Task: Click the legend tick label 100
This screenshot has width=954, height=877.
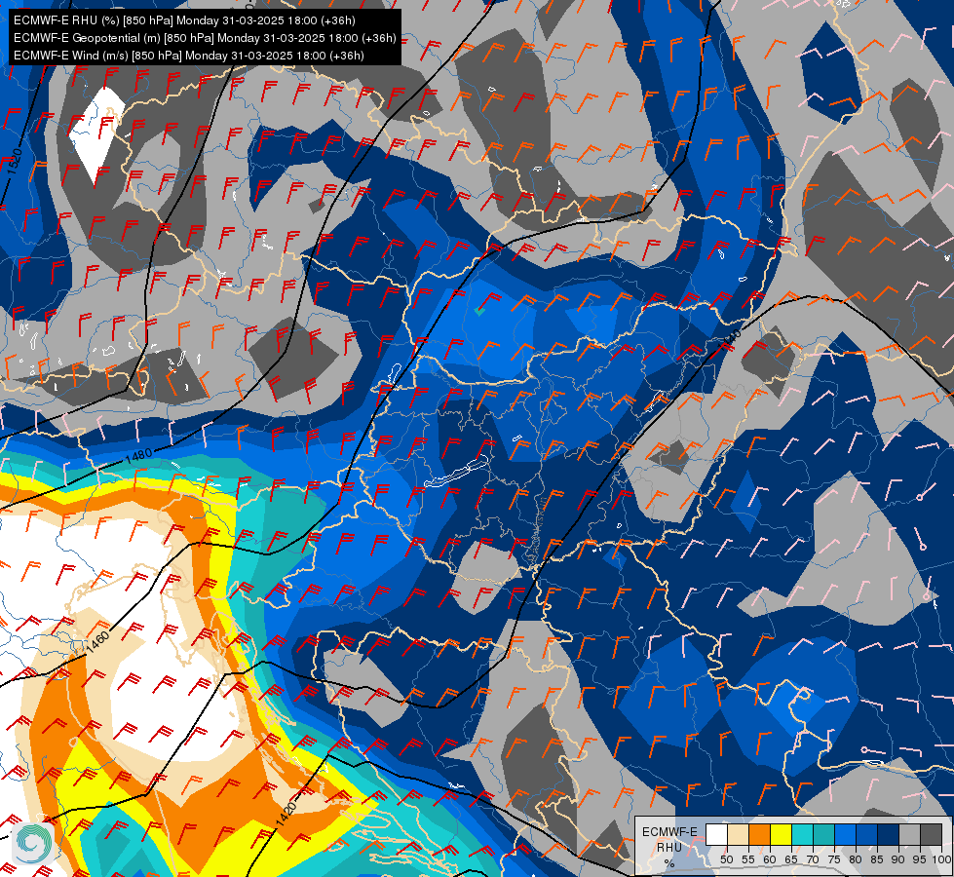Action: [942, 859]
